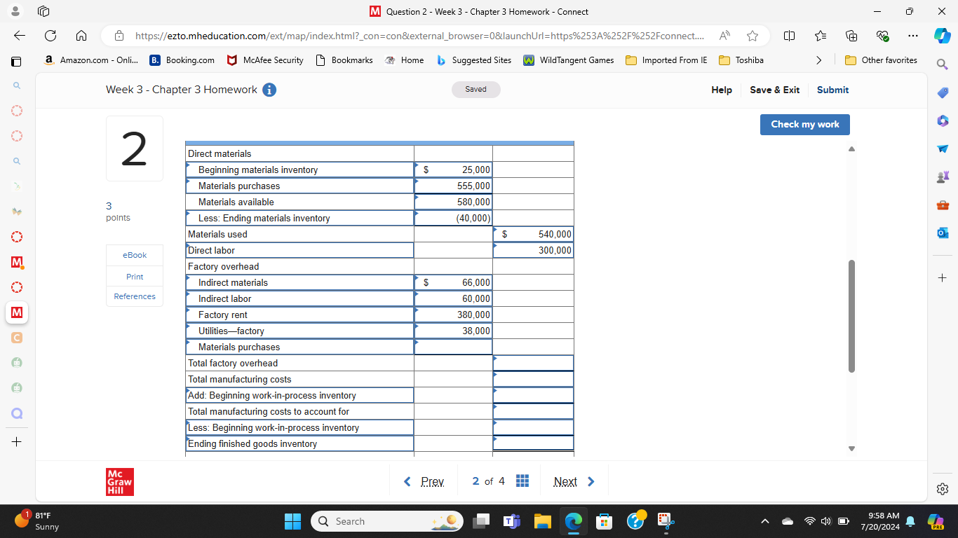Viewport: 958px width, 538px height.
Task: Select Total factory overhead amount cell
Action: [533, 363]
